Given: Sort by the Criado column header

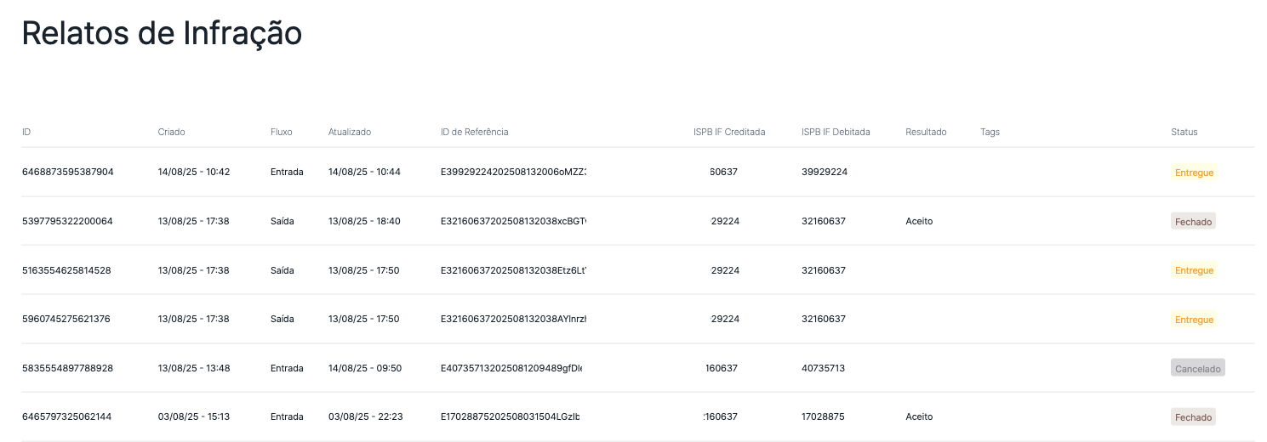Looking at the screenshot, I should pyautogui.click(x=171, y=132).
